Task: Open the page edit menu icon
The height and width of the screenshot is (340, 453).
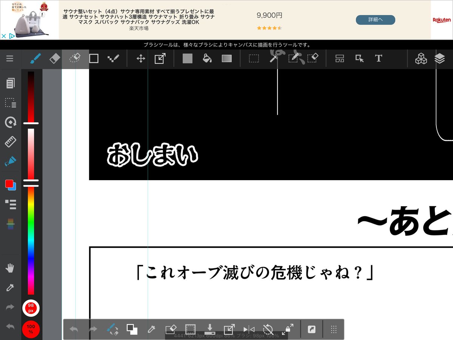Action: point(11,83)
